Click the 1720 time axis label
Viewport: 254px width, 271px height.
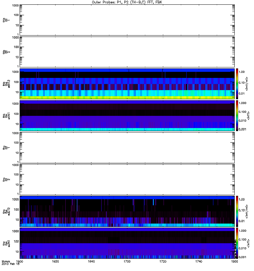(163, 261)
